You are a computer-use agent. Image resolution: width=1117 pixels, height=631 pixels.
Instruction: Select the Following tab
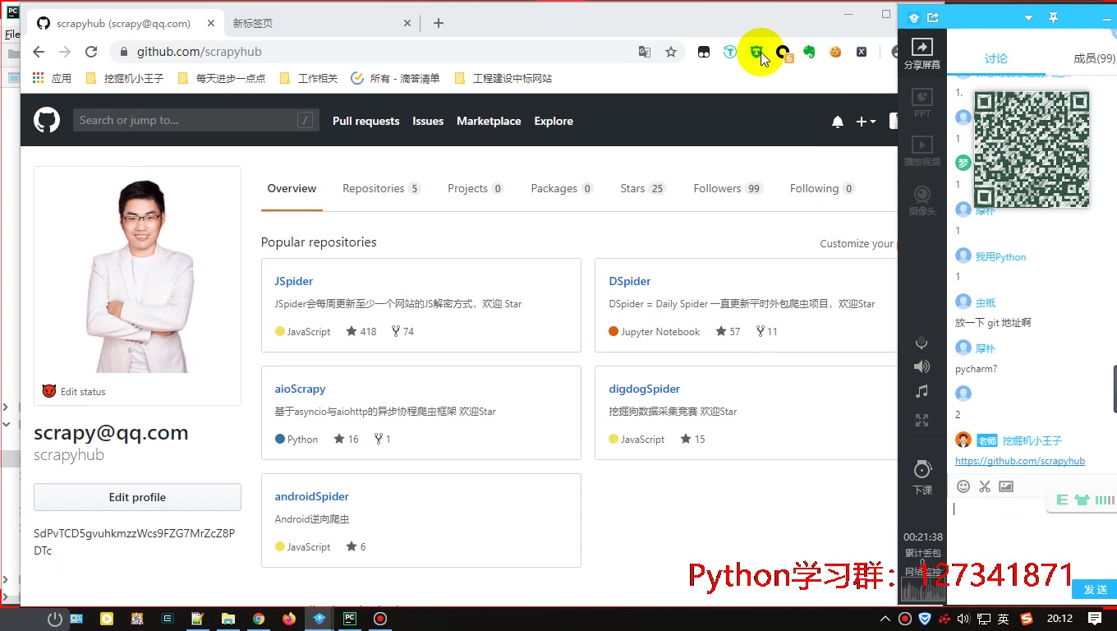[x=822, y=189]
